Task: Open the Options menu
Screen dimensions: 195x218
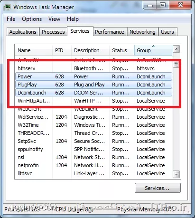Action: [32, 19]
